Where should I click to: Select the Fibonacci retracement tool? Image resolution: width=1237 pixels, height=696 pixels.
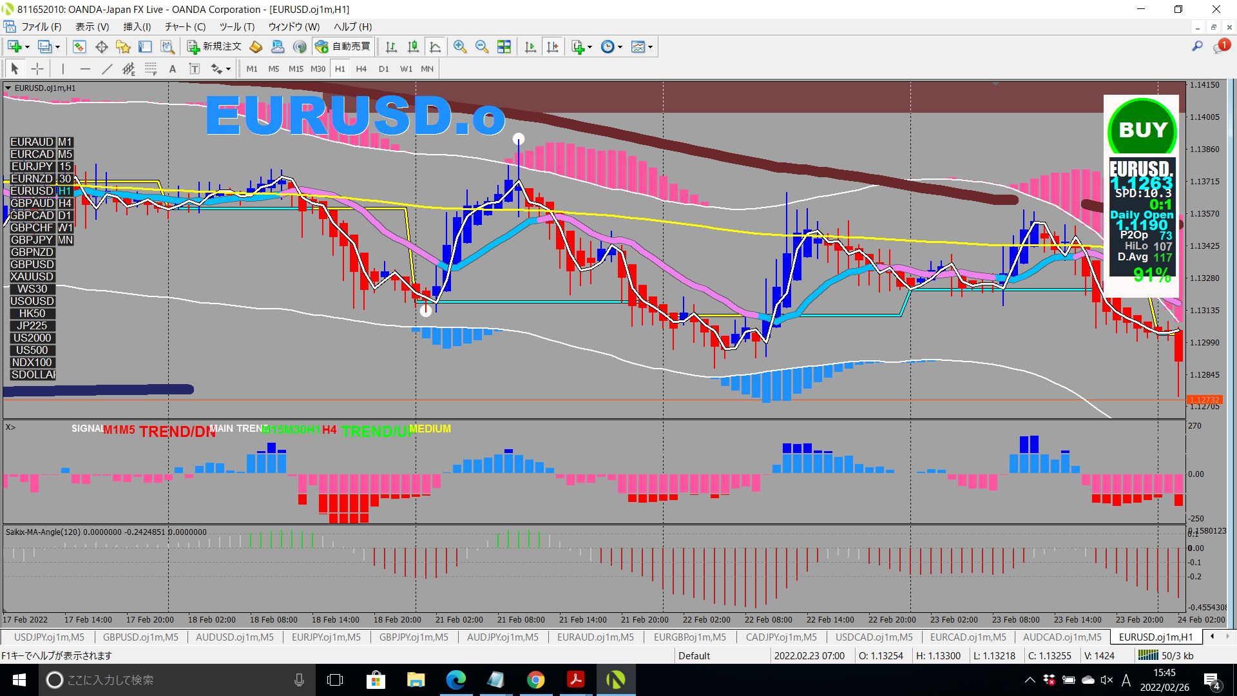[151, 69]
